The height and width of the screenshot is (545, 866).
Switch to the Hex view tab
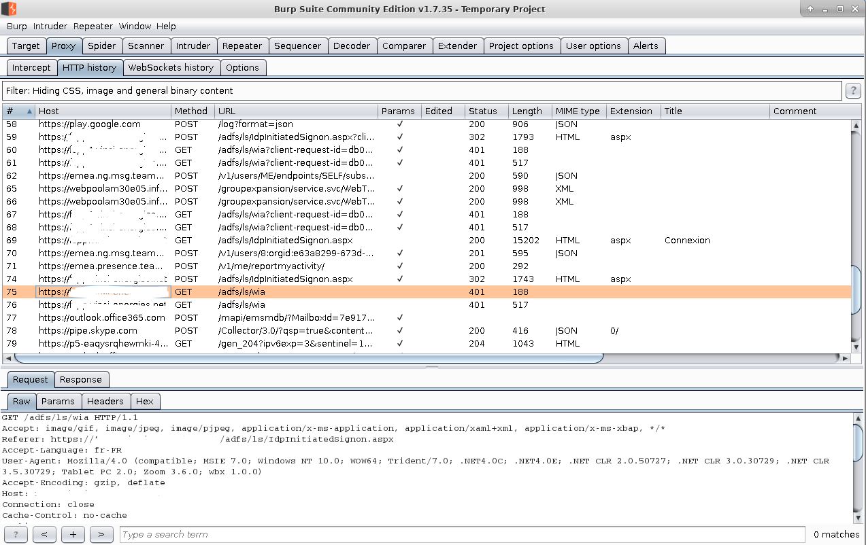point(145,401)
